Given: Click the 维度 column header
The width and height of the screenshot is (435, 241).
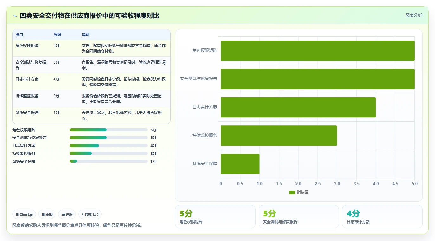Looking at the screenshot, I should click(x=19, y=35).
